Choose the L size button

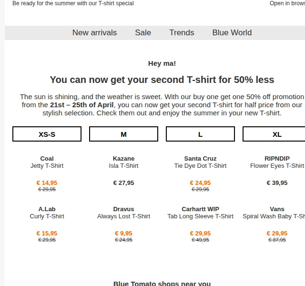[200, 134]
